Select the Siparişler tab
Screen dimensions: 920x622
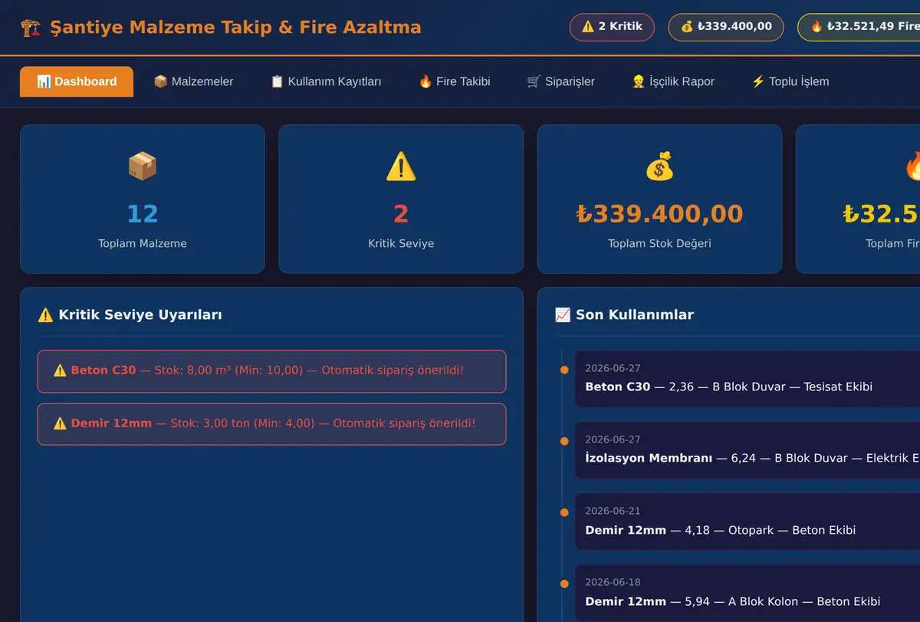[x=561, y=81]
